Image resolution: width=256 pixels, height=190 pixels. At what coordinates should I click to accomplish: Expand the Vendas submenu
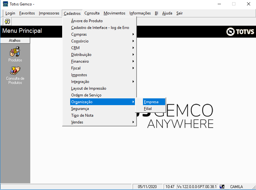[x=103, y=122]
